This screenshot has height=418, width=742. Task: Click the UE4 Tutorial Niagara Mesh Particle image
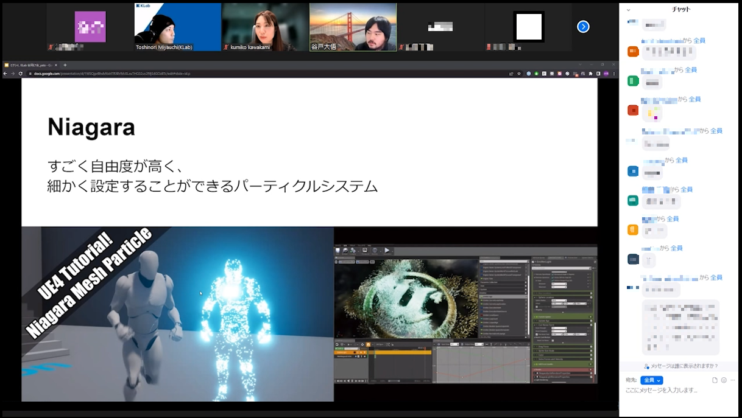pyautogui.click(x=177, y=314)
